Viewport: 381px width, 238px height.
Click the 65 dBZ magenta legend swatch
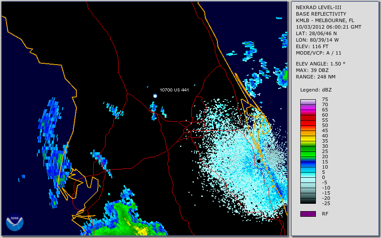(308, 112)
